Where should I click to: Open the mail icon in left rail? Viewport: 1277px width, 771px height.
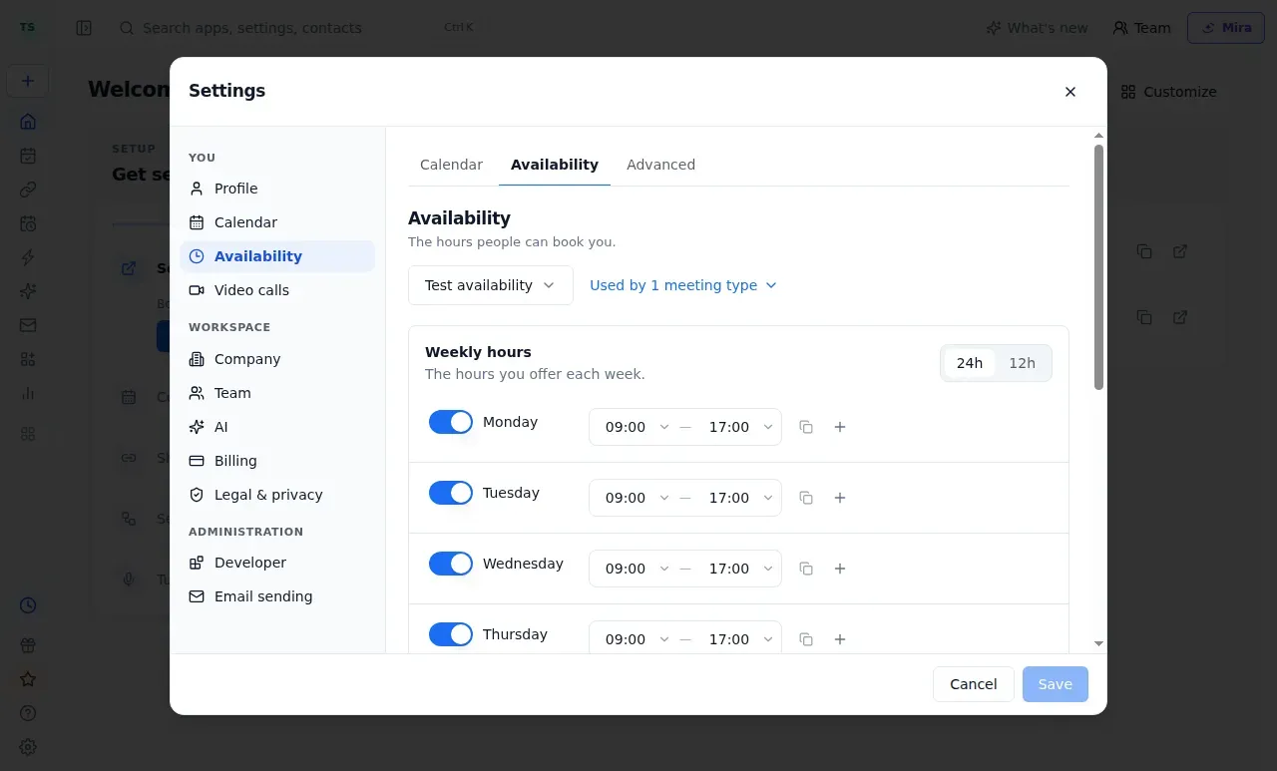(28, 325)
